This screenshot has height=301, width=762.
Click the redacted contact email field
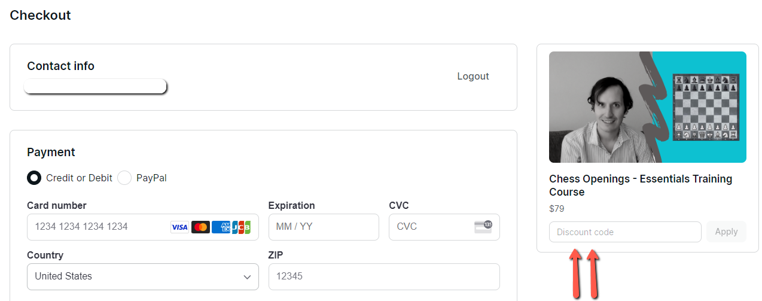(x=95, y=87)
